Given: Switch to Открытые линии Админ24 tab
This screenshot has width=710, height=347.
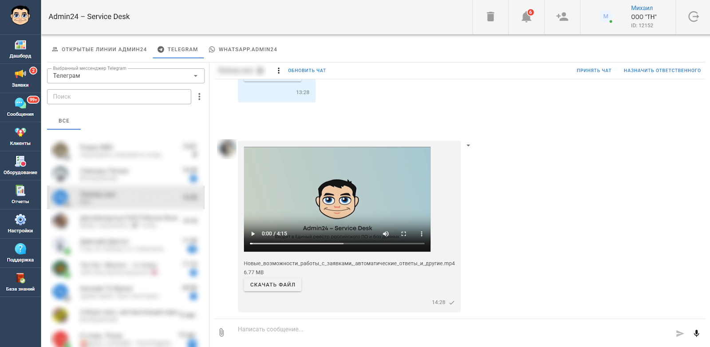Looking at the screenshot, I should [x=99, y=49].
